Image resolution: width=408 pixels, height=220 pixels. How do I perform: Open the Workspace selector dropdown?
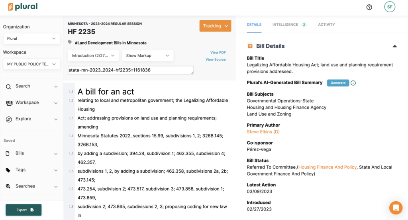[x=31, y=64]
